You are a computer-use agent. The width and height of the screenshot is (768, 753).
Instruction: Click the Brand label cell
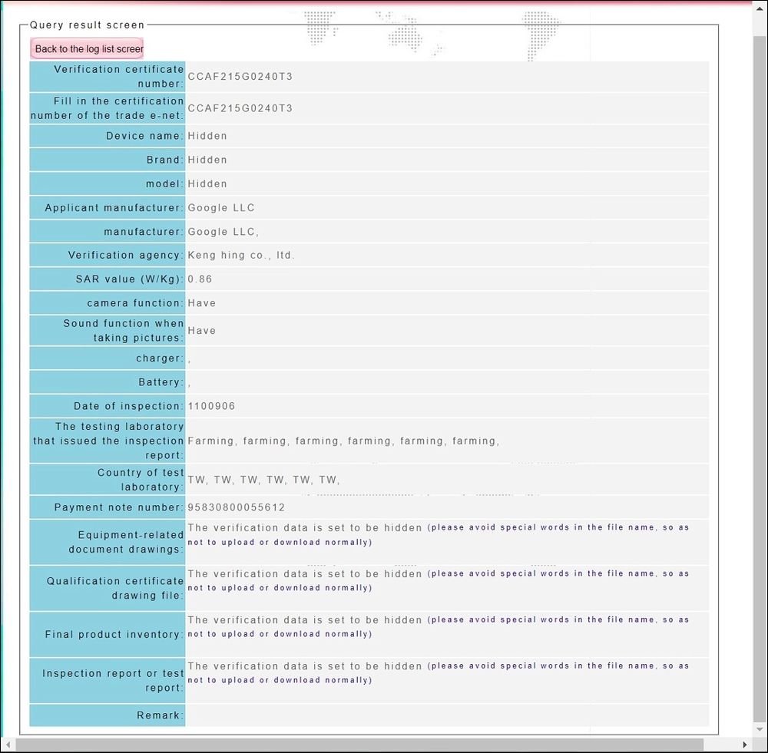108,160
